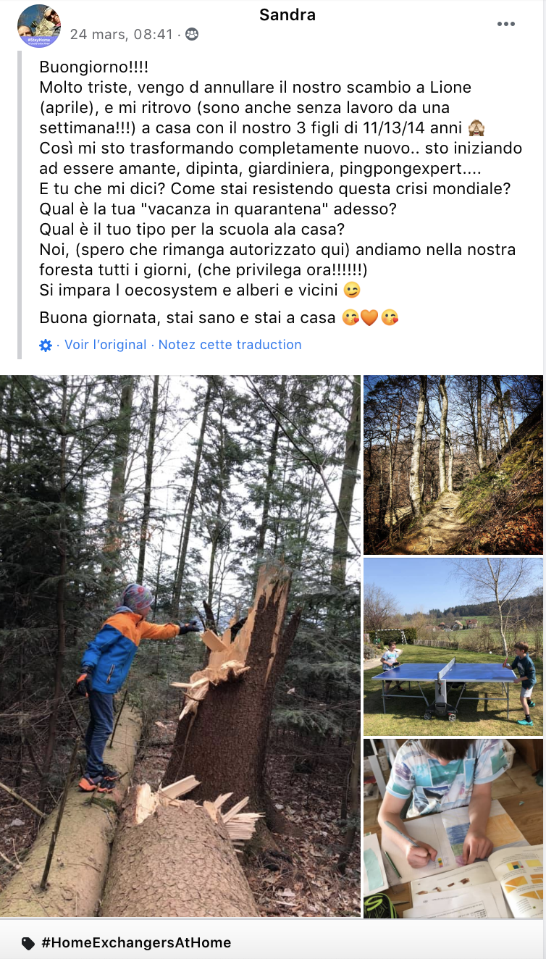Open the ping pong table photo
The height and width of the screenshot is (959, 546).
453,647
